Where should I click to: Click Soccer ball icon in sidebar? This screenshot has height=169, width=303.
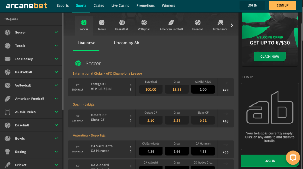pyautogui.click(x=7, y=32)
